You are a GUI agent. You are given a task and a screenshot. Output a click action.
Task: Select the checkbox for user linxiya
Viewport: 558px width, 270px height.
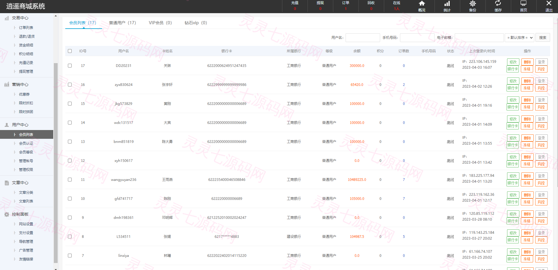pyautogui.click(x=70, y=255)
